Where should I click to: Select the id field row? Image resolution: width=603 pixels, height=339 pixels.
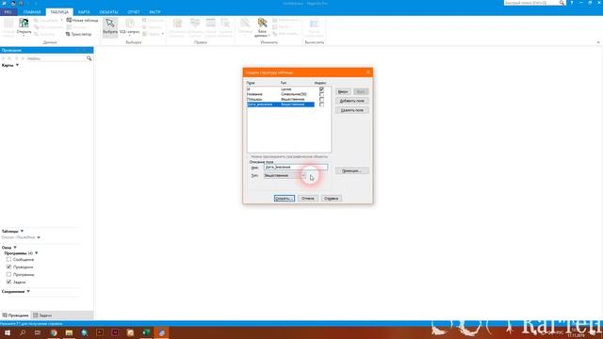(x=281, y=89)
